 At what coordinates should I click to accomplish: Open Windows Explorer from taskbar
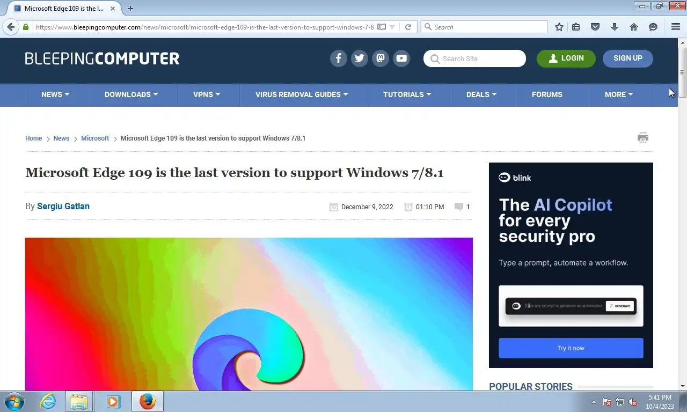coord(79,401)
